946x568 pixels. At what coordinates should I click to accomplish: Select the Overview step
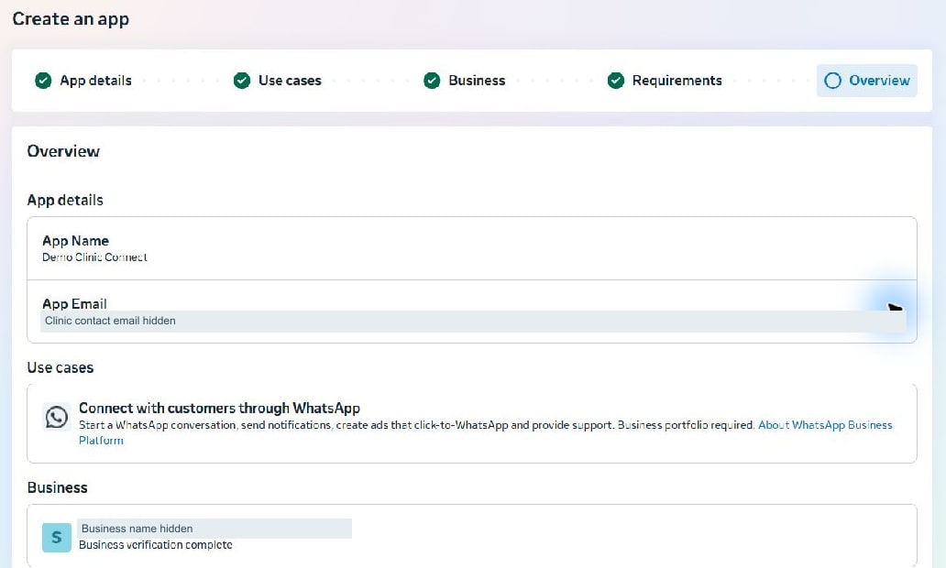coord(867,81)
